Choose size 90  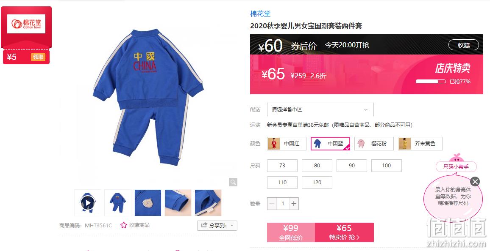click(x=351, y=166)
